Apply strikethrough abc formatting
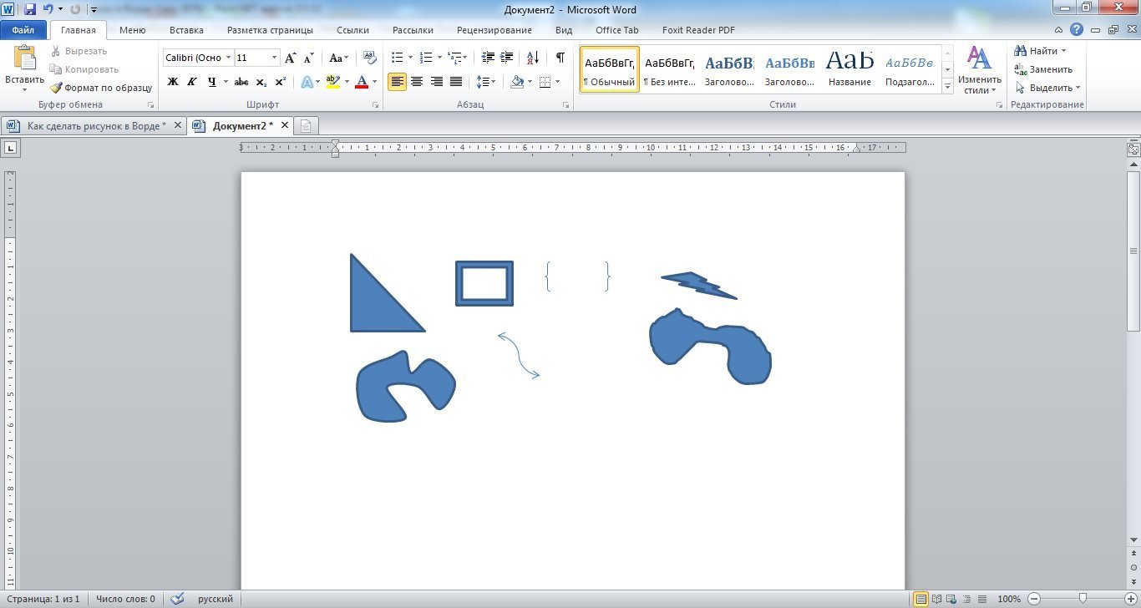 tap(241, 82)
